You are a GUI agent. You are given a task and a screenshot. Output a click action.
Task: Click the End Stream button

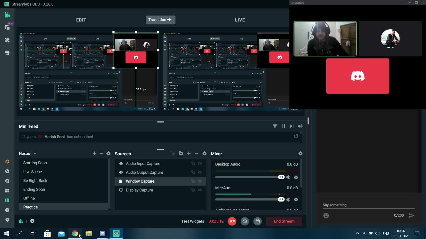(x=284, y=221)
